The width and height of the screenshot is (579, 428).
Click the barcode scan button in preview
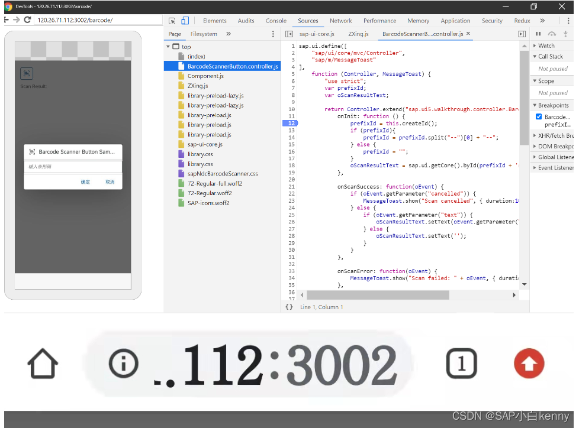click(x=27, y=73)
